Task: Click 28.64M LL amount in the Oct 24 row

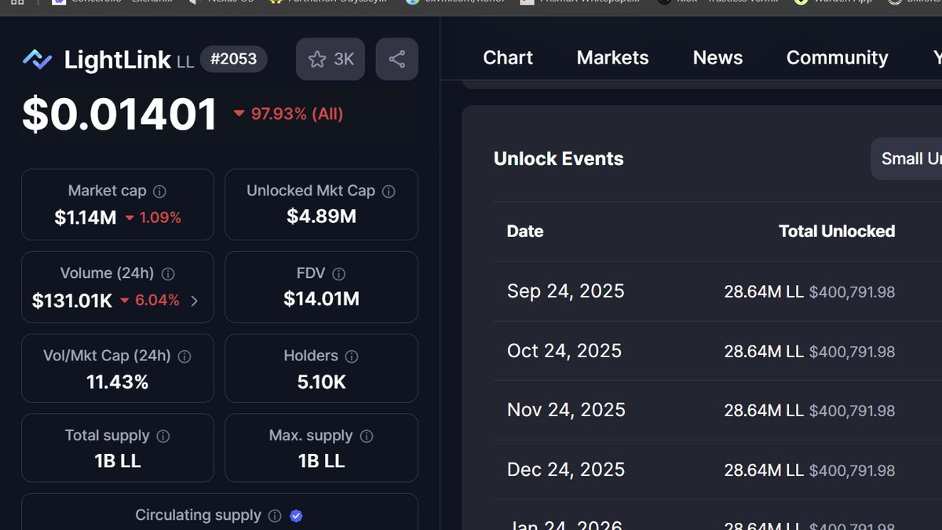Action: click(x=764, y=352)
